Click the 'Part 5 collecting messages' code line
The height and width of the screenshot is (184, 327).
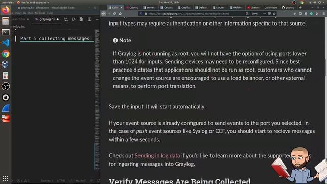[55, 39]
